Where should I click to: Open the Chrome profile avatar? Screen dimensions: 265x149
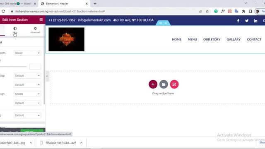coord(258,12)
